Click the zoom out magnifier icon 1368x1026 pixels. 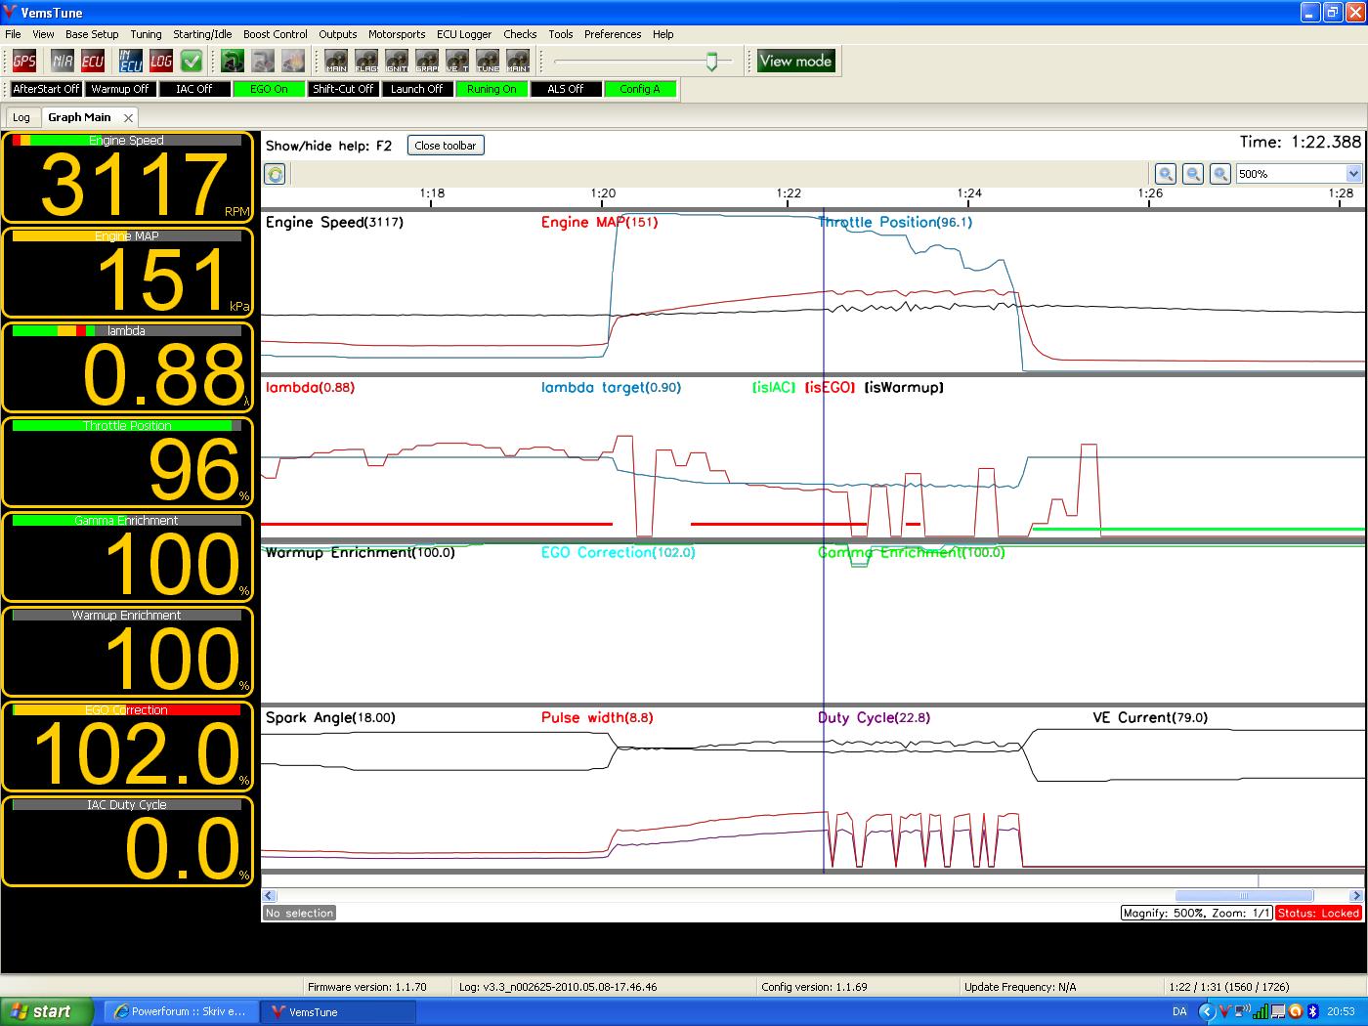[1193, 174]
